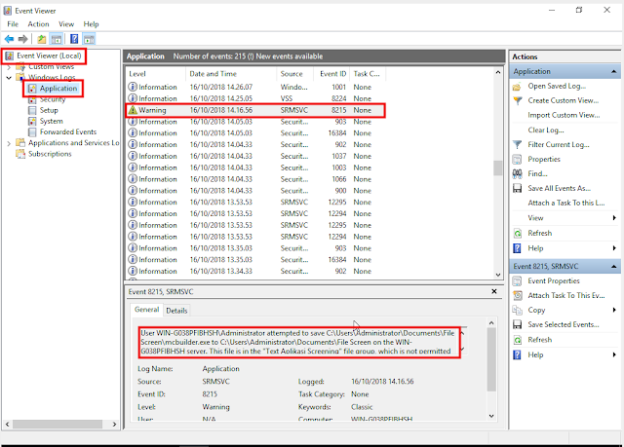Close the Event 8215 preview pane

494,291
